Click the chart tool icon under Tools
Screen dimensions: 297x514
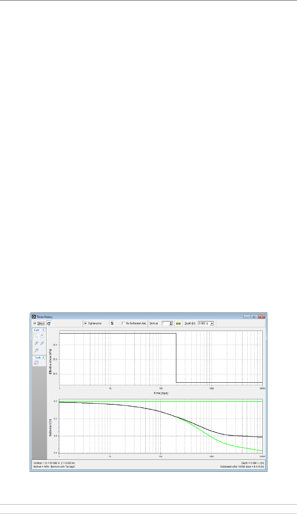(36, 362)
